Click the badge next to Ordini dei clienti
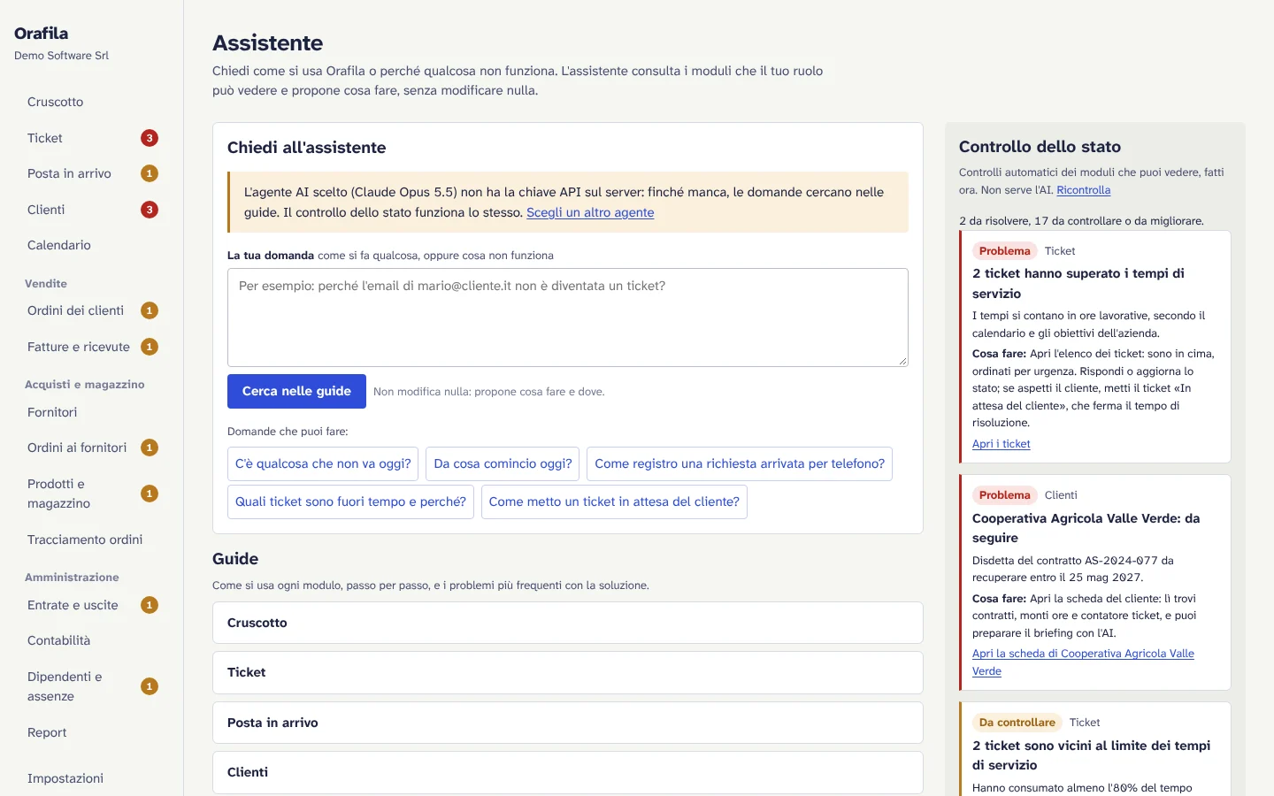 (x=150, y=310)
